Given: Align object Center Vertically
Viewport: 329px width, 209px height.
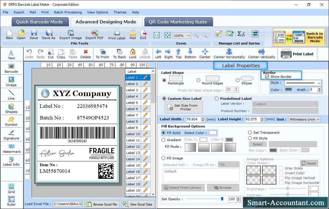Looking at the screenshot, I should 261,54.
